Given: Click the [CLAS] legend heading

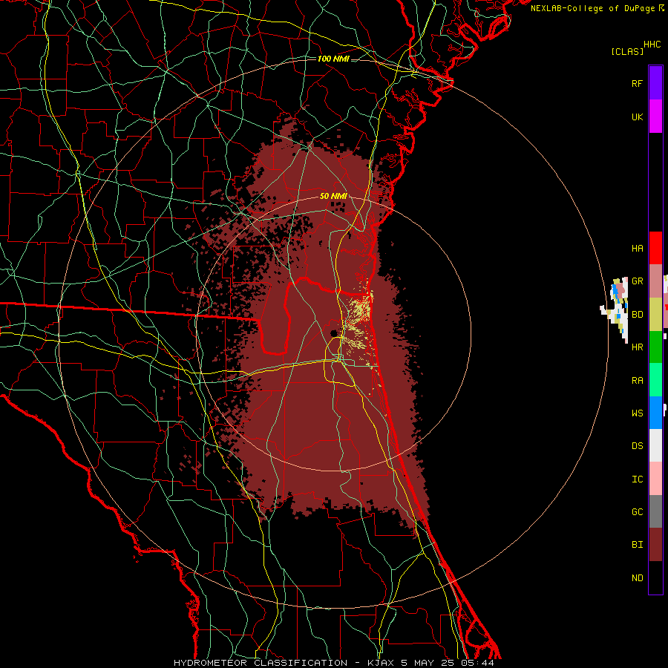Looking at the screenshot, I should click(x=627, y=51).
